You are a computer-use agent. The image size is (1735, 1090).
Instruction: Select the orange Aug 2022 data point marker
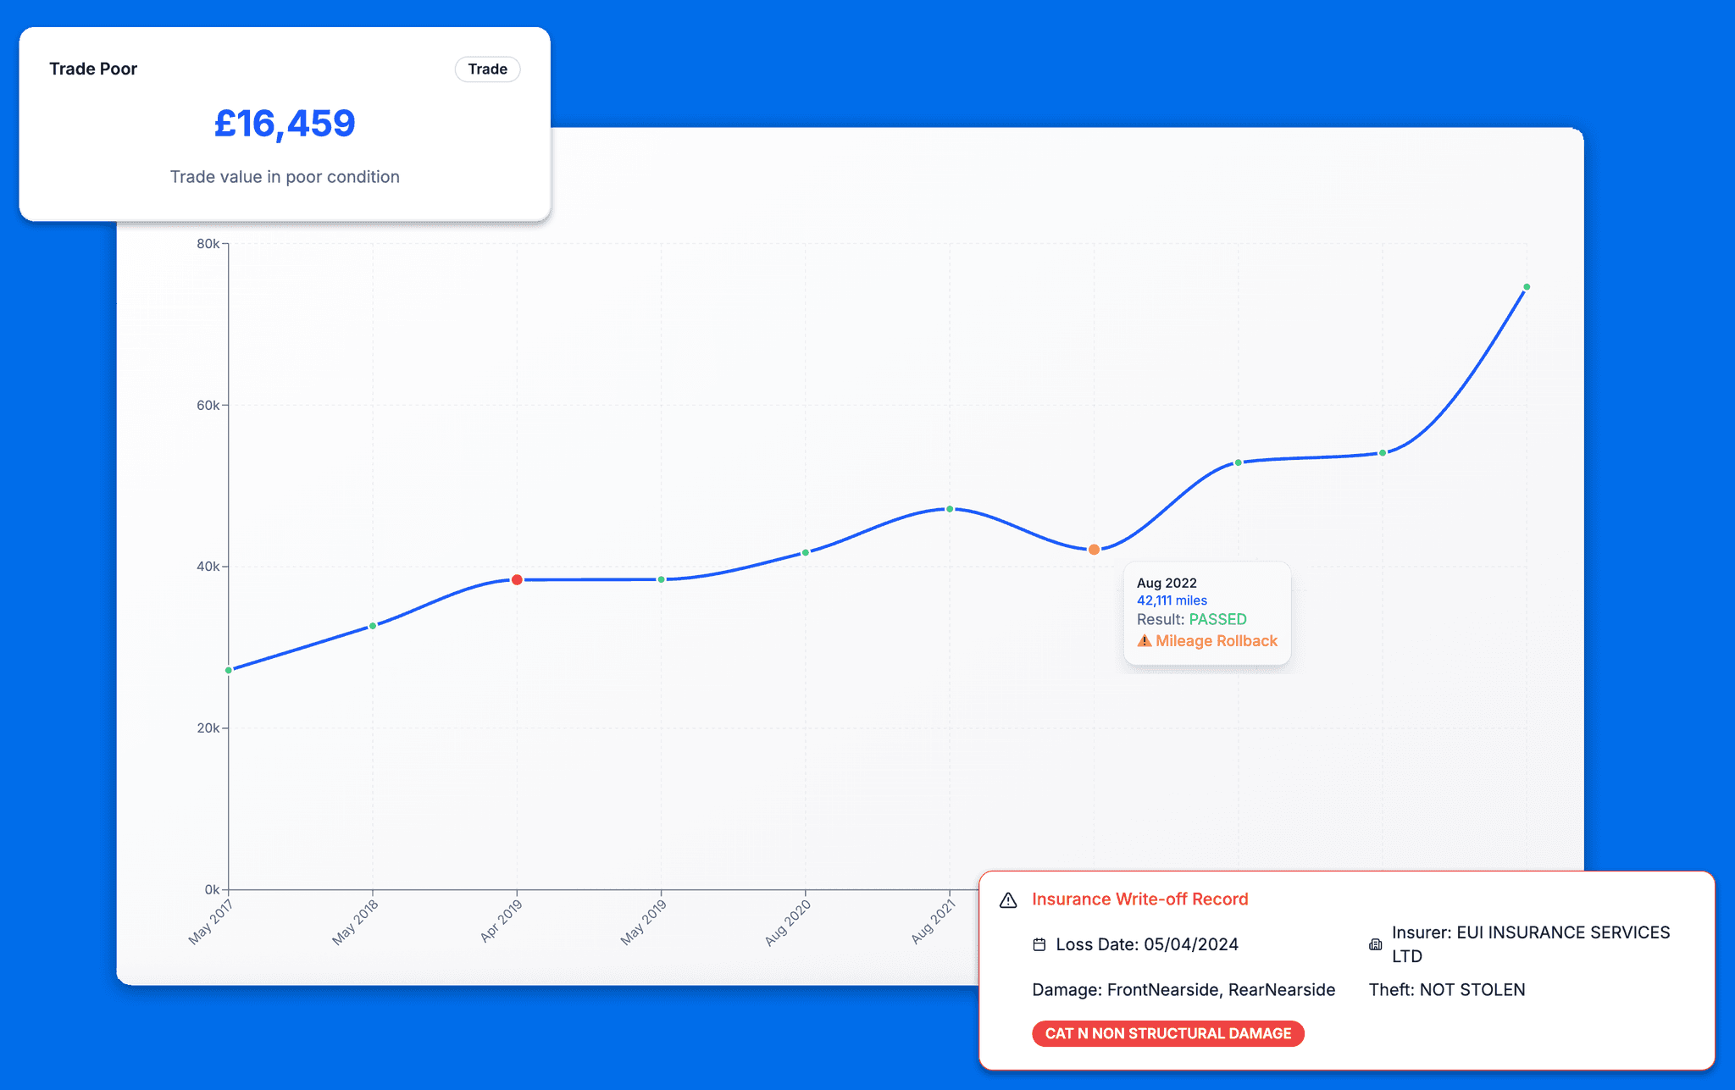click(x=1093, y=549)
